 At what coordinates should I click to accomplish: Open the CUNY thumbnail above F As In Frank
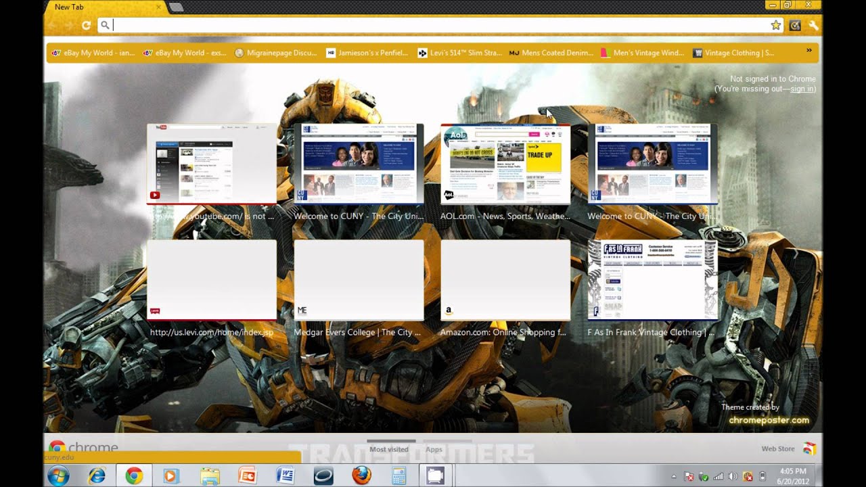(652, 164)
